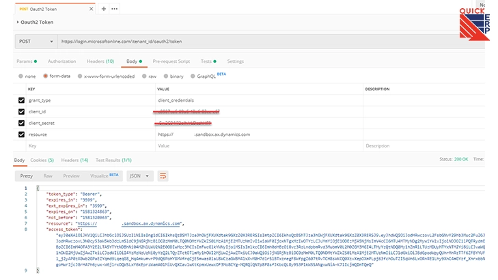Open a new request tab with plus icon
Viewport: 498px width, 280px height.
(x=104, y=9)
